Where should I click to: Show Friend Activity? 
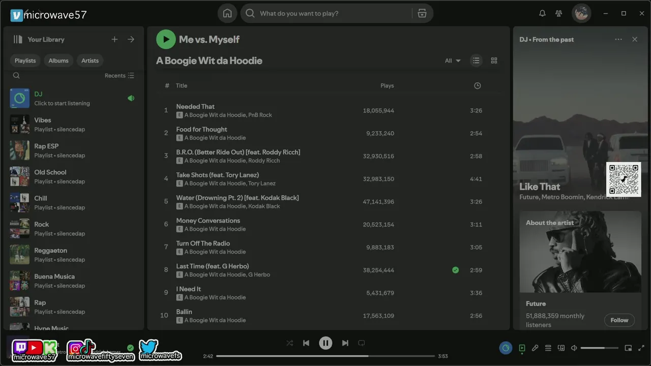pos(559,13)
